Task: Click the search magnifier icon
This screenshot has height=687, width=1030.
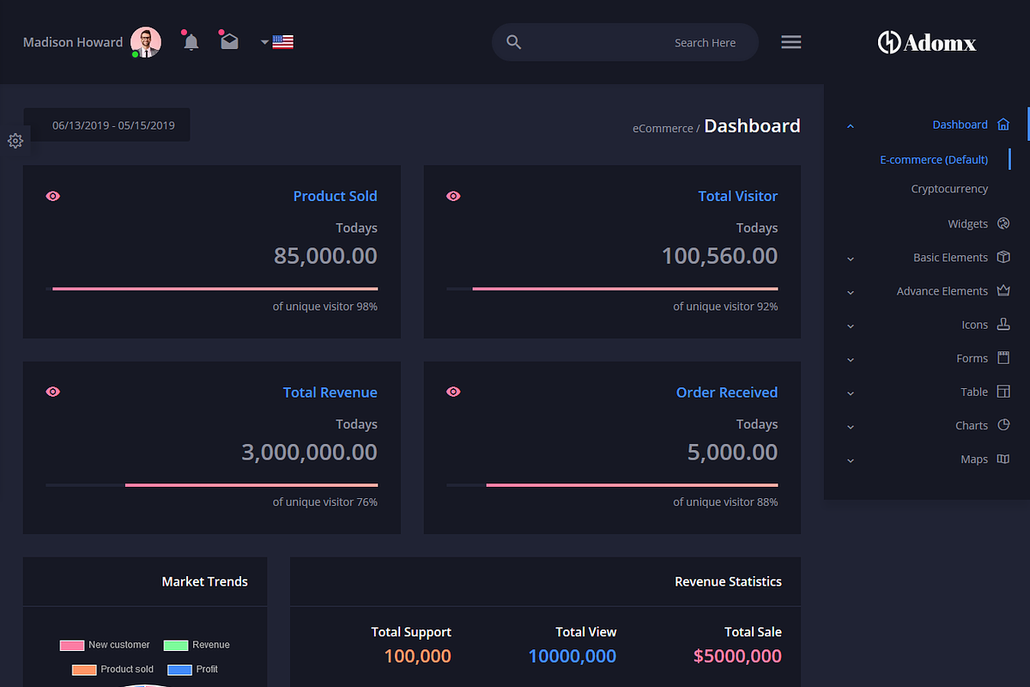Action: (x=513, y=41)
